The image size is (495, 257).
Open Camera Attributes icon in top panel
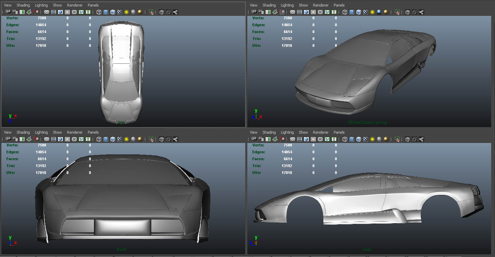coord(15,12)
